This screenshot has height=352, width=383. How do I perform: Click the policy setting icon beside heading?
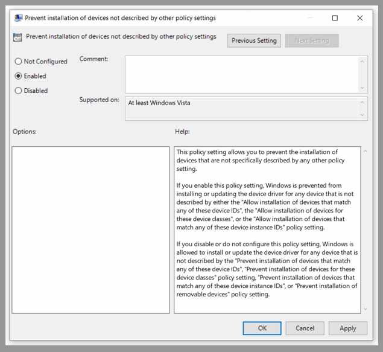tap(17, 37)
